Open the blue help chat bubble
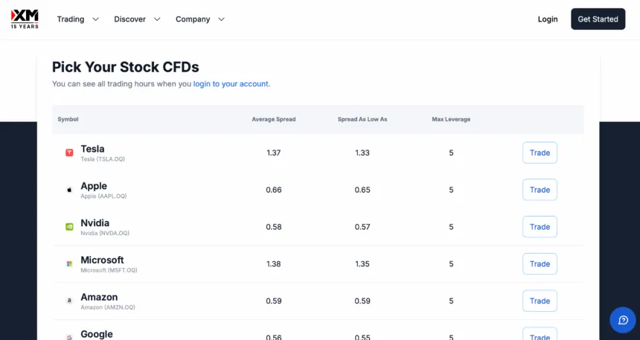Image resolution: width=640 pixels, height=340 pixels. pos(622,320)
